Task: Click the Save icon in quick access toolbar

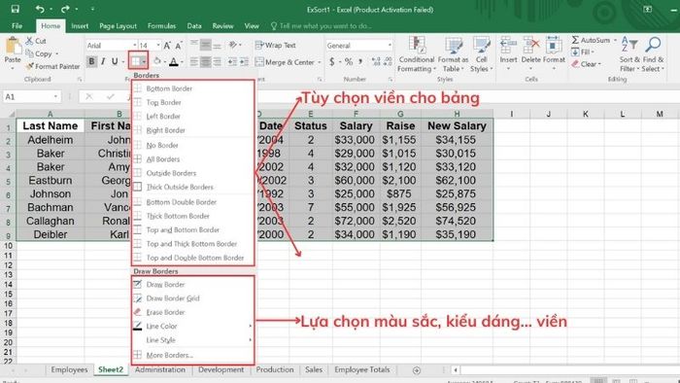Action: (16, 9)
